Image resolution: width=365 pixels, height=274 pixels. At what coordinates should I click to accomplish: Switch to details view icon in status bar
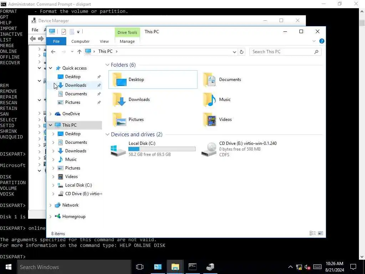pos(312,233)
